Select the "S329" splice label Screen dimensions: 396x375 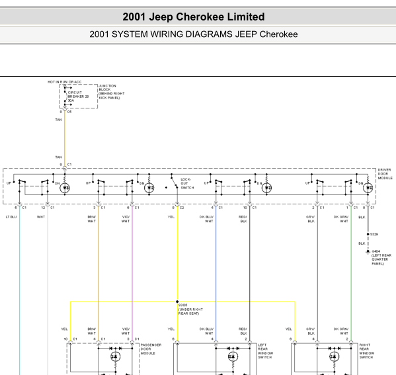point(374,234)
